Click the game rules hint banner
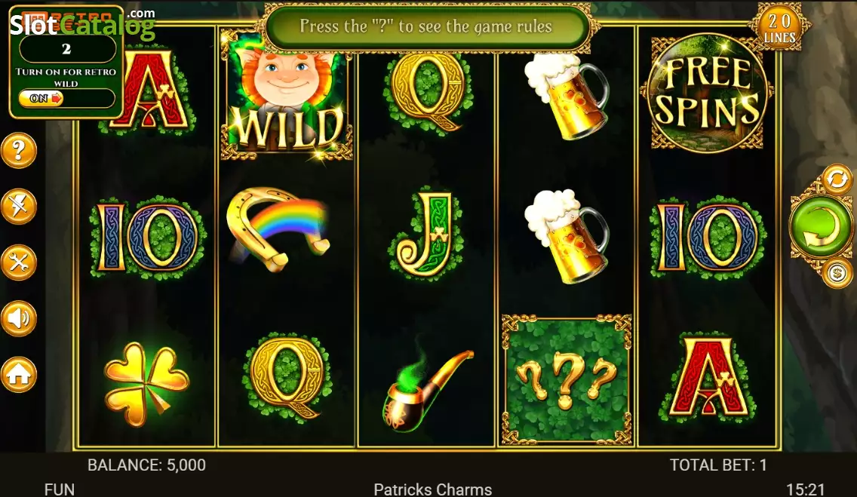The width and height of the screenshot is (857, 497). pyautogui.click(x=426, y=26)
